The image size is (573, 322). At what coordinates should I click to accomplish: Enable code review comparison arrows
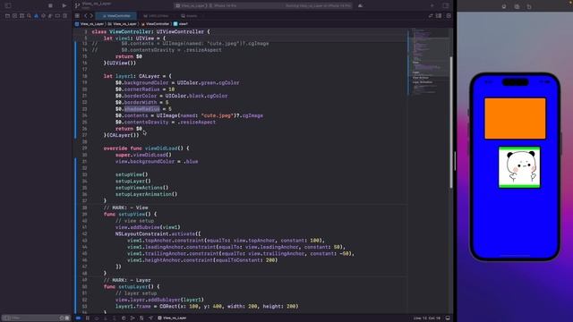click(431, 16)
